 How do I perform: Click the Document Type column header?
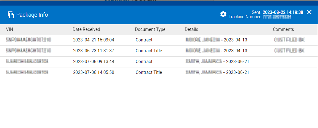click(150, 29)
